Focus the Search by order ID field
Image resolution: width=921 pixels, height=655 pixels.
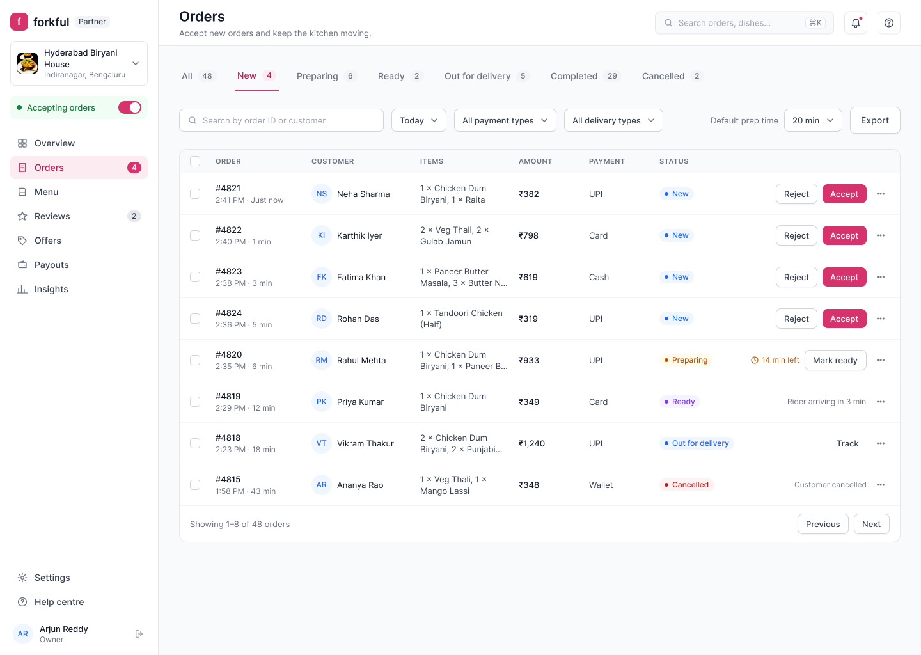pyautogui.click(x=281, y=120)
